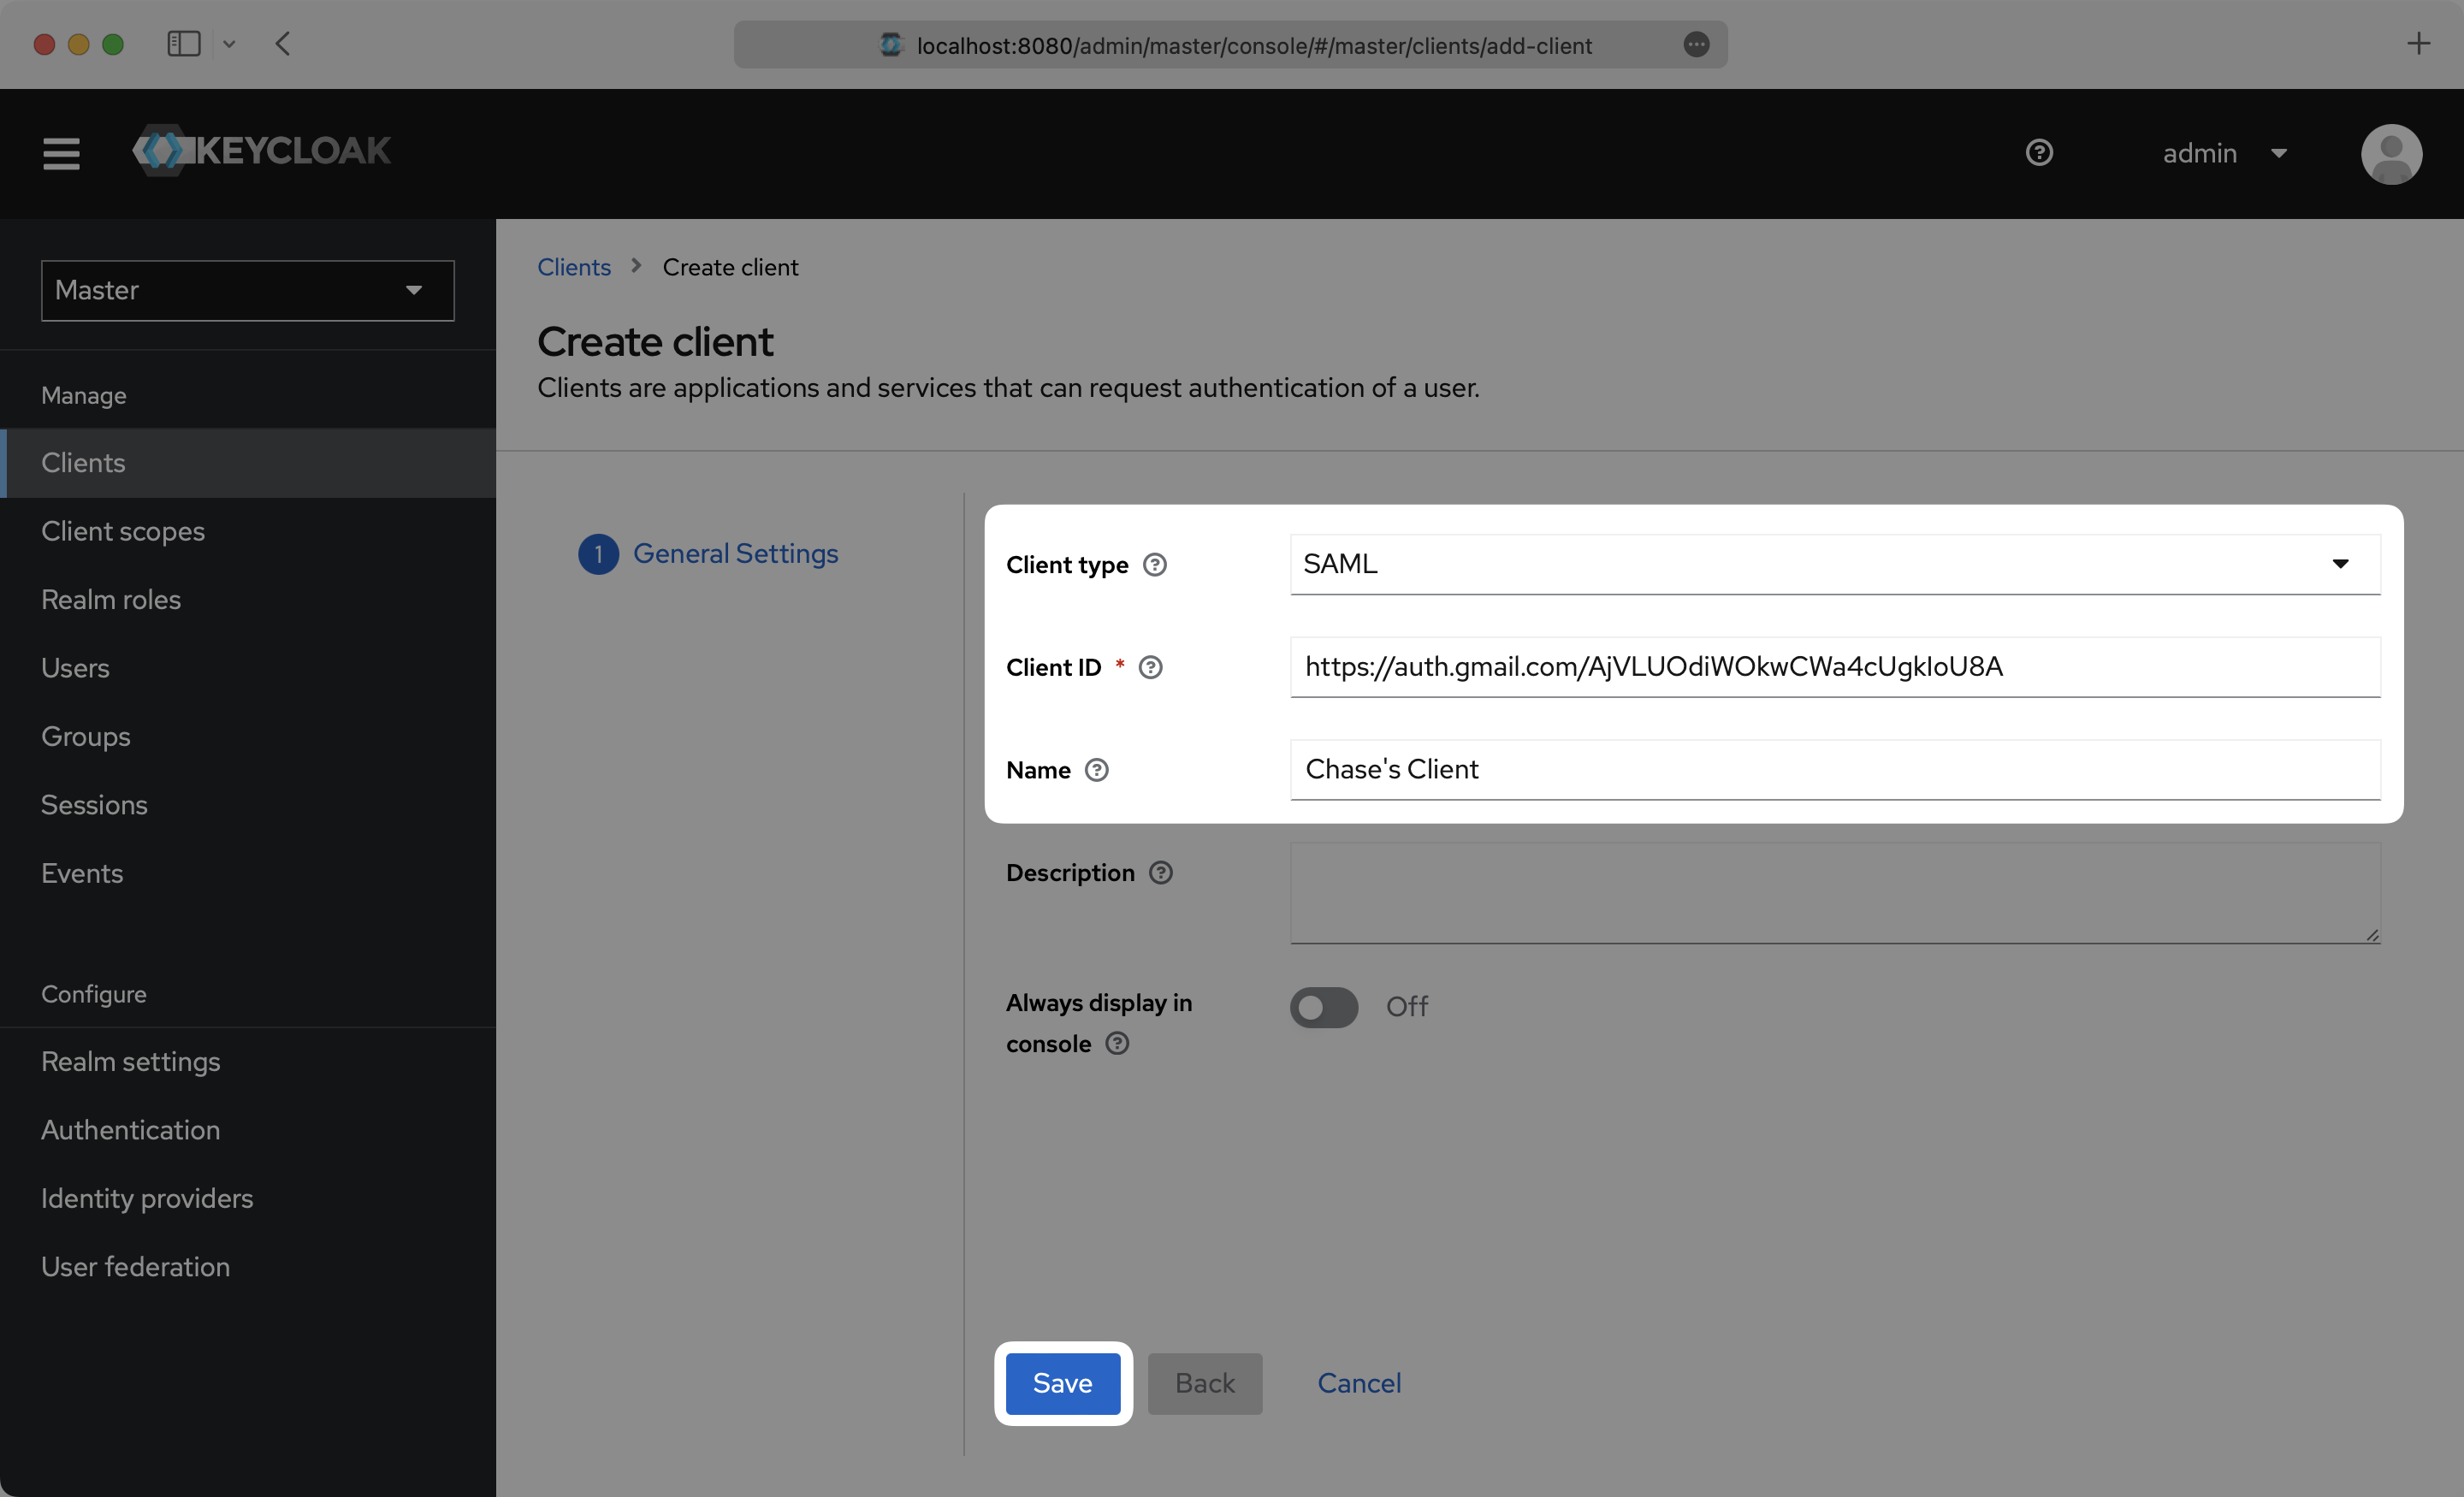Select Identity providers in the sidebar
Screen dimensions: 2464x1497
point(146,1197)
